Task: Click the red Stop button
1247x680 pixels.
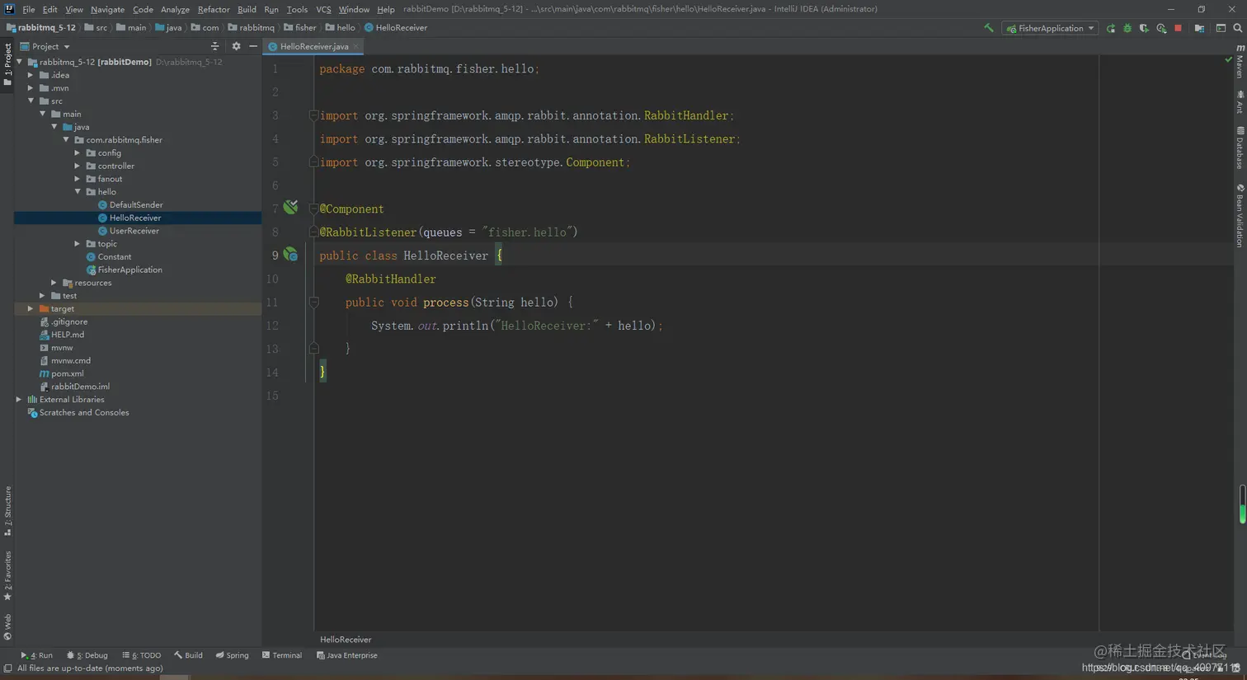Action: pos(1178,28)
